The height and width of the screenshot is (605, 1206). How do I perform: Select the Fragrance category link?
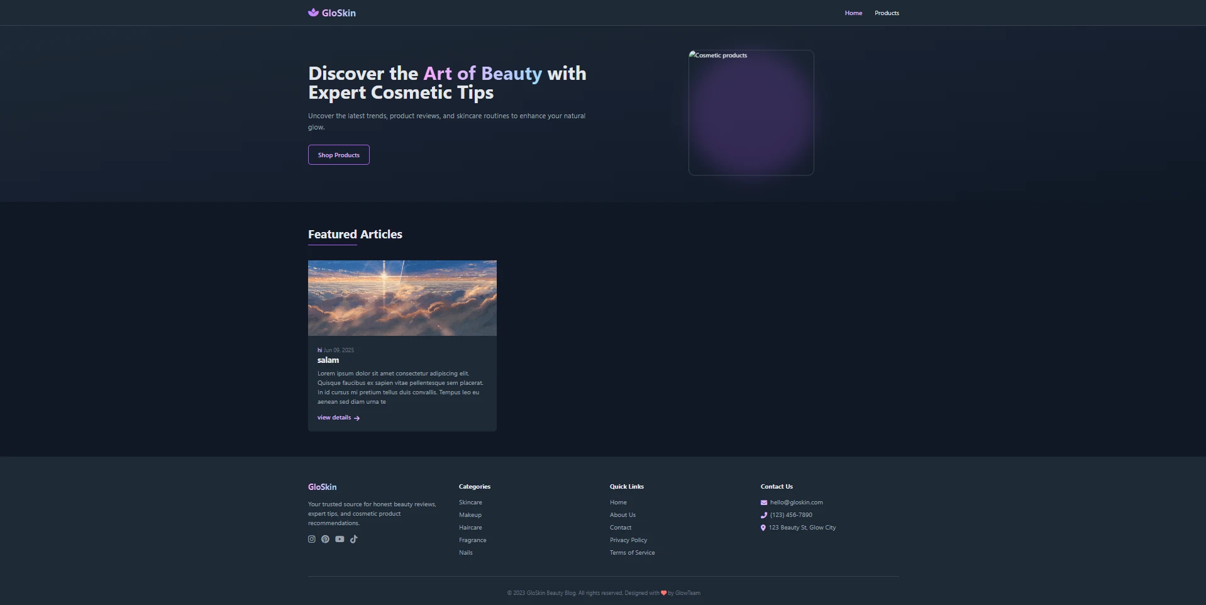click(x=472, y=540)
